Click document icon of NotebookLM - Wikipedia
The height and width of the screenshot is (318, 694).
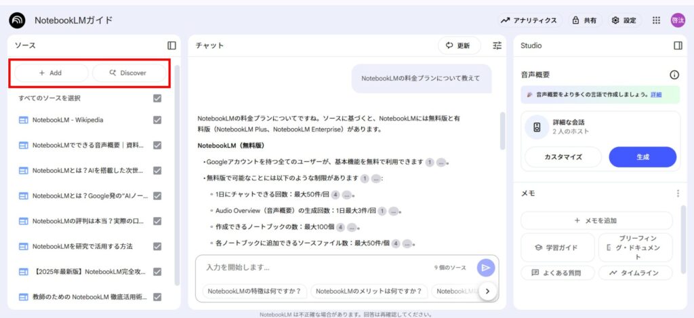tap(24, 120)
